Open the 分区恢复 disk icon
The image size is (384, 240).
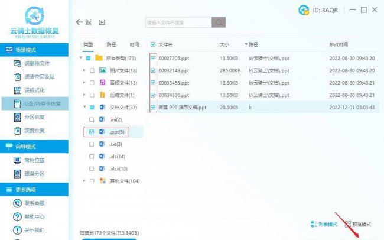pyautogui.click(x=17, y=117)
